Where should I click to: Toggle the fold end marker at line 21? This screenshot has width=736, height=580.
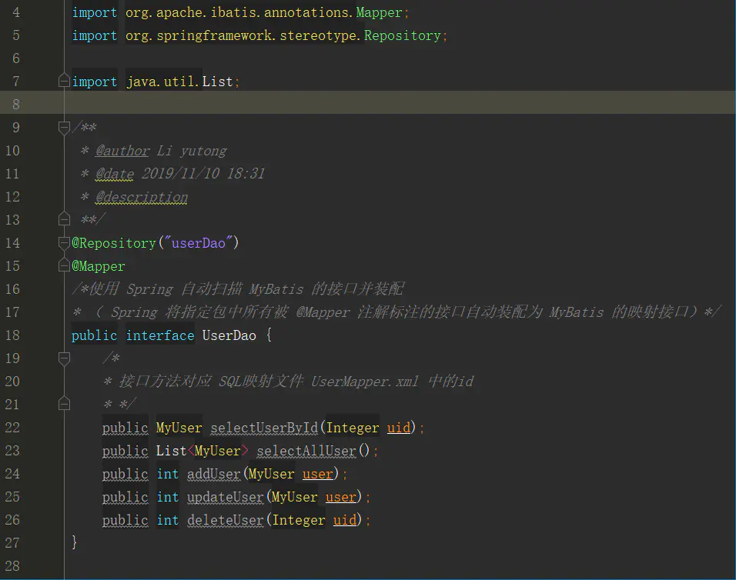pos(65,404)
